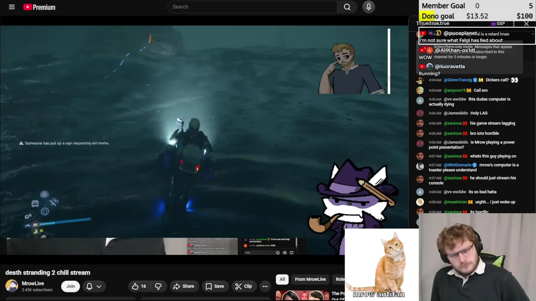The image size is (536, 301).
Task: Open the pinned @puceplanet chat message
Action: 477,36
